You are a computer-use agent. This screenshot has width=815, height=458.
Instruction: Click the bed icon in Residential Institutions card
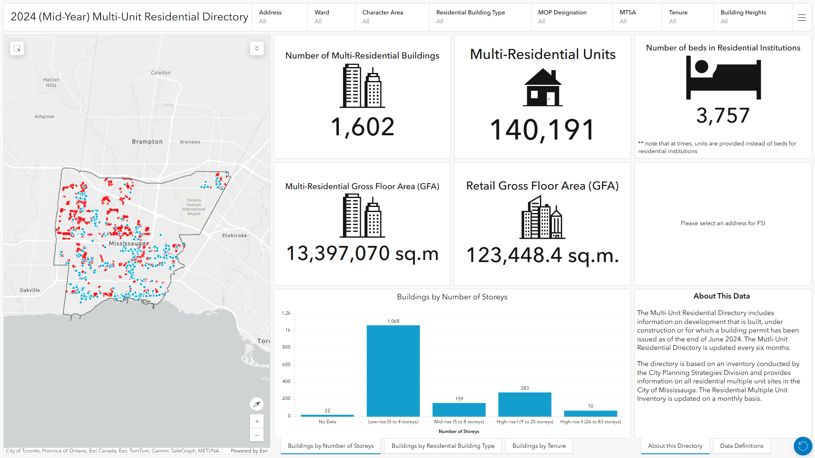tap(723, 78)
